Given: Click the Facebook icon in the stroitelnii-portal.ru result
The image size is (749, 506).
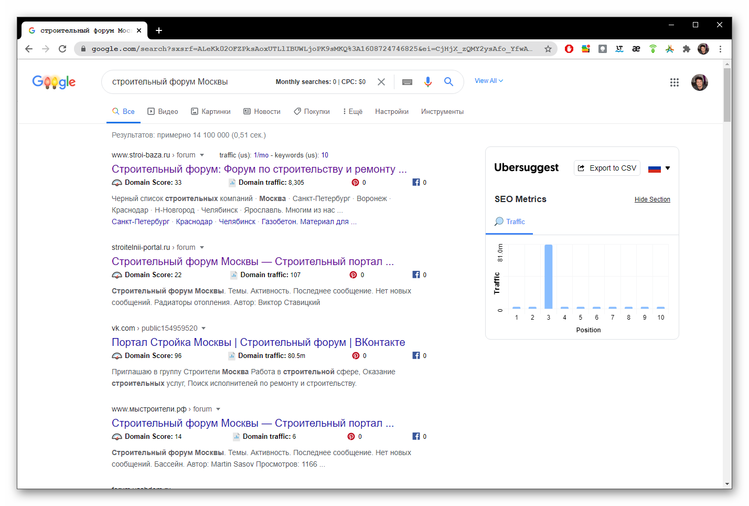Looking at the screenshot, I should pos(416,275).
